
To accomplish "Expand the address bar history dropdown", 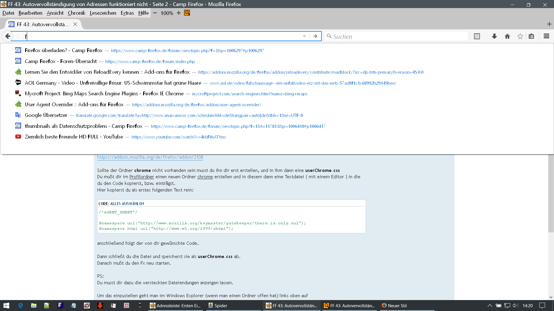I will point(304,36).
